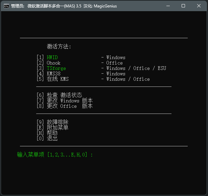208x196 pixels.
Task: Click the [E] option letter
Action: 40,128
